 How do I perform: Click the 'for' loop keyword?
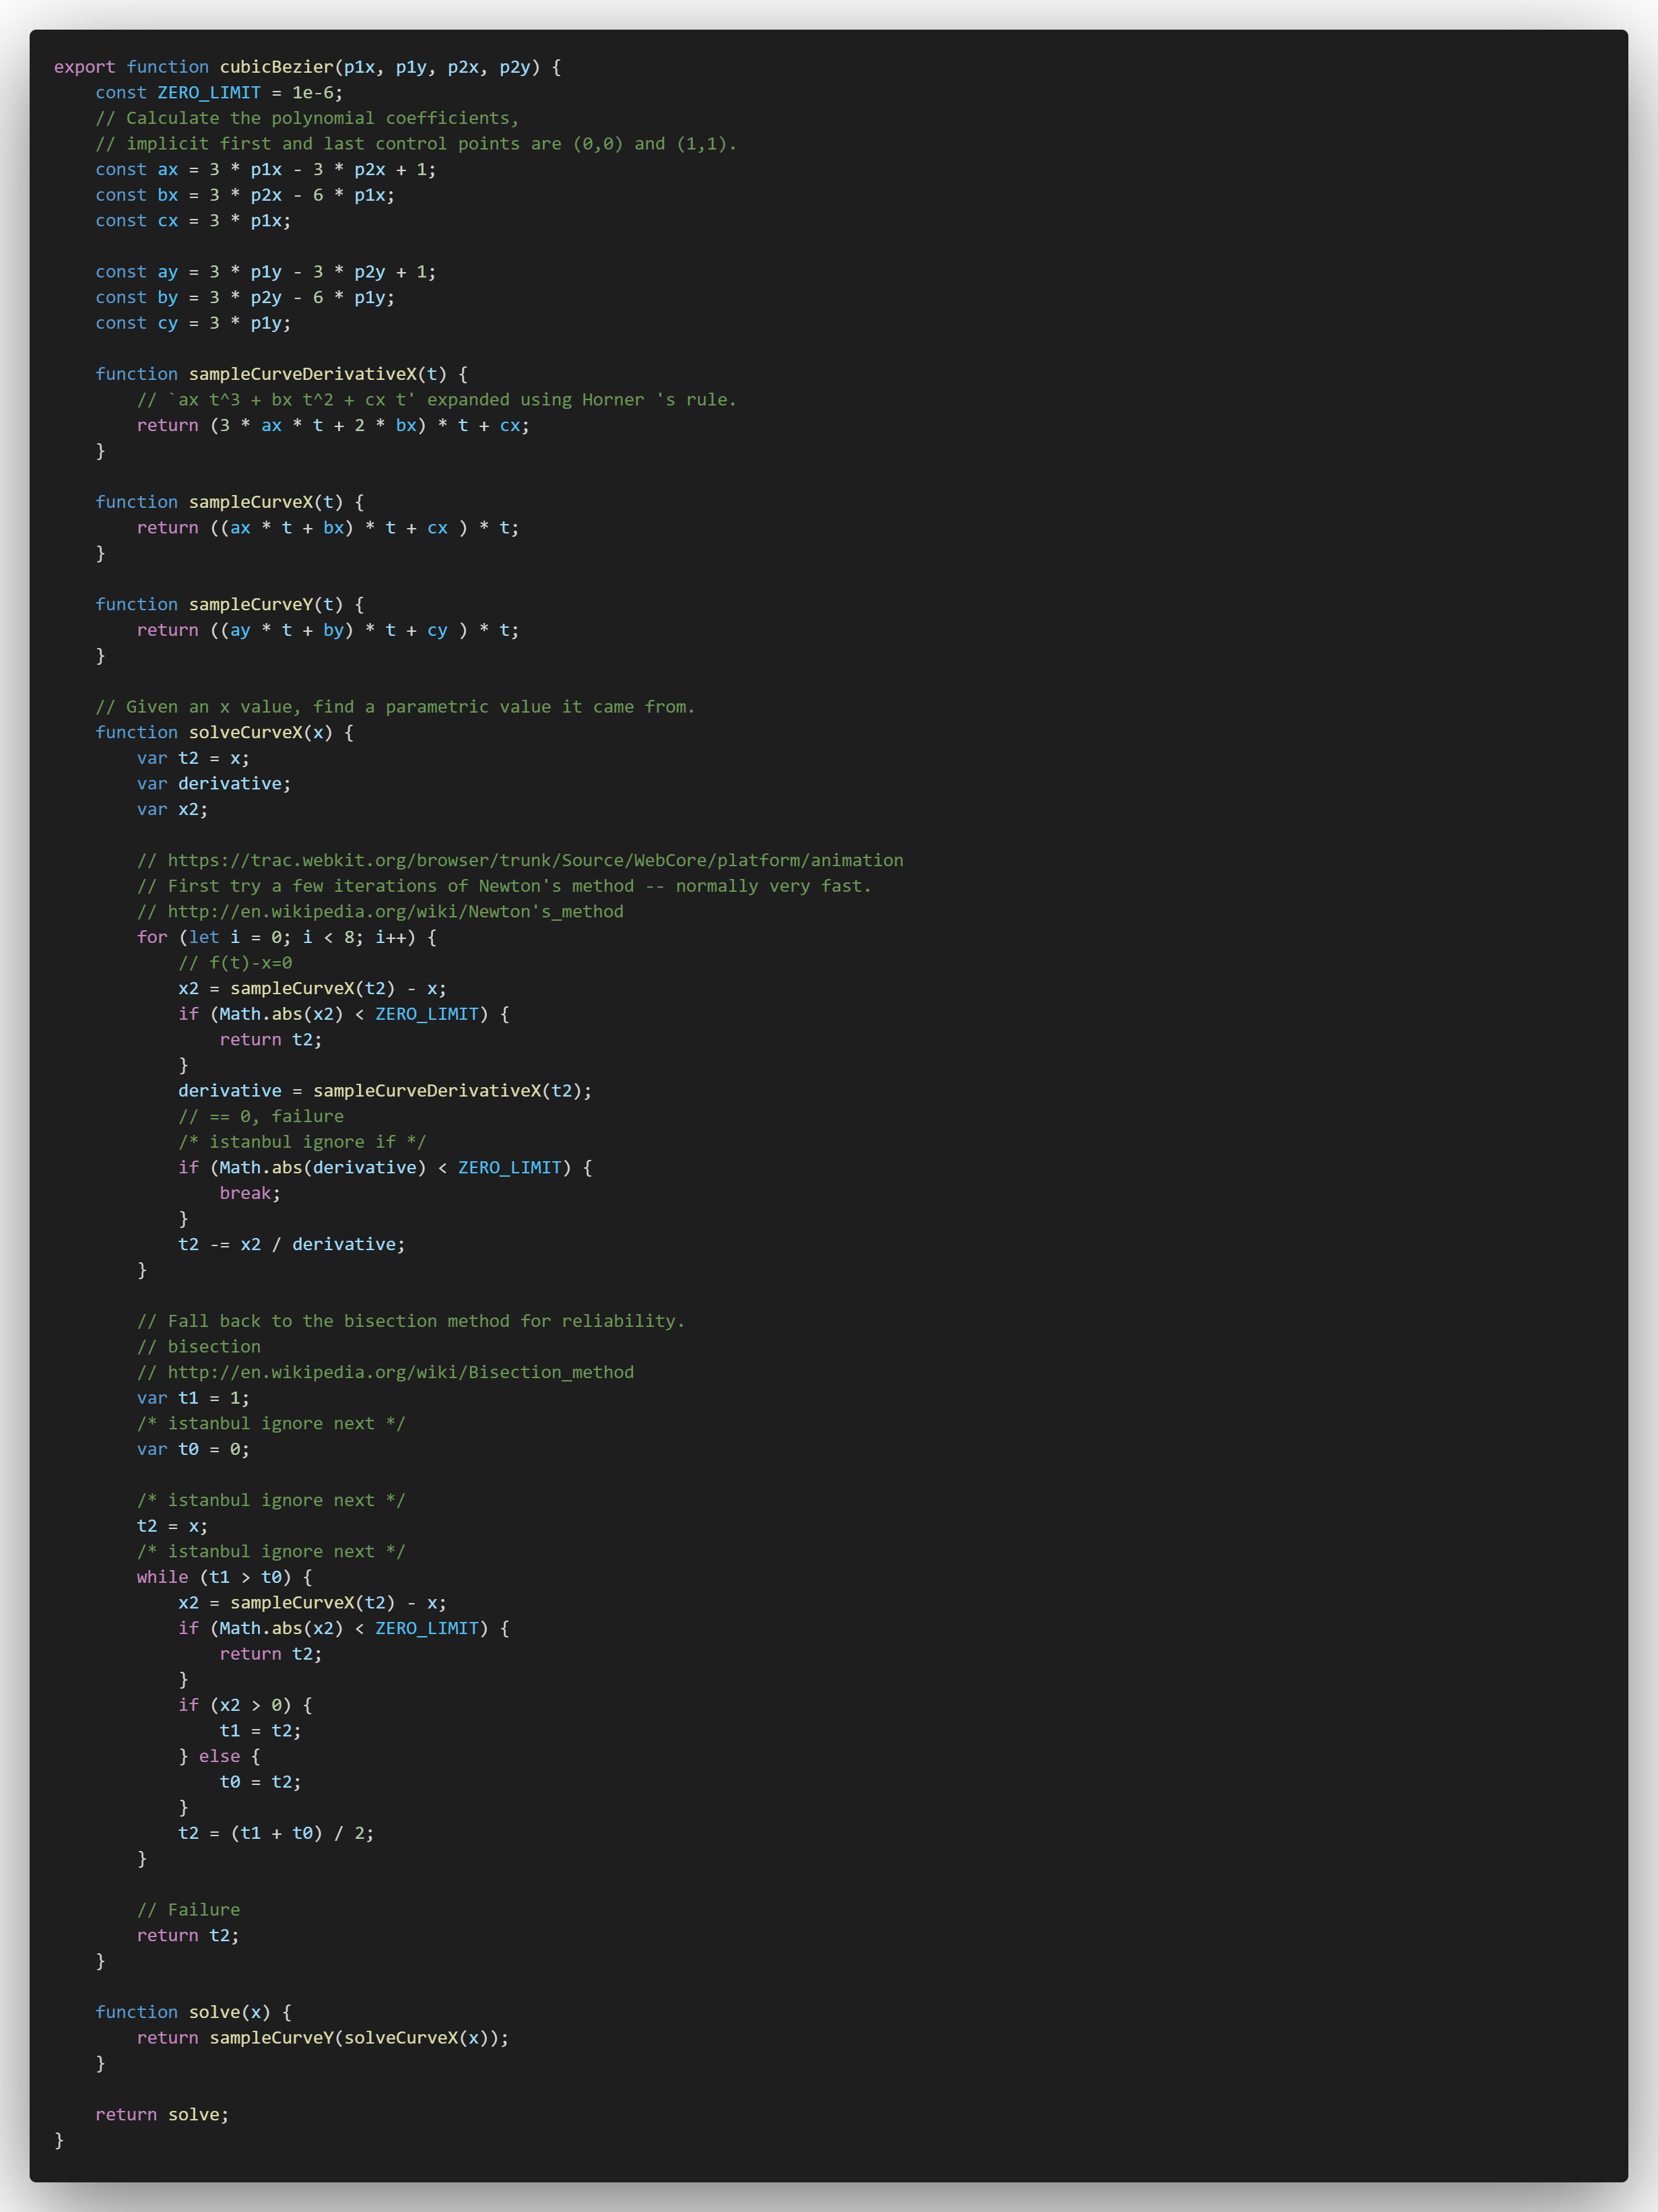click(152, 937)
